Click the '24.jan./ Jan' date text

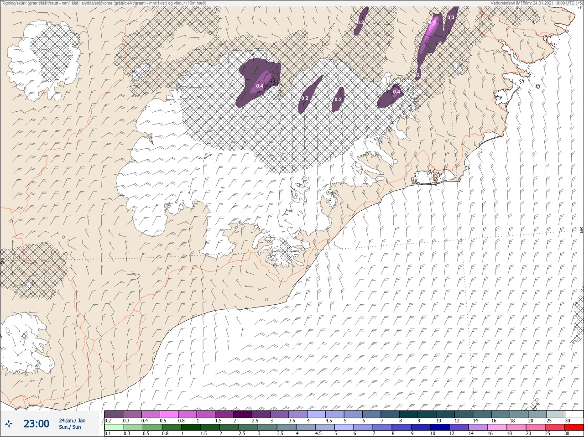[x=72, y=420]
